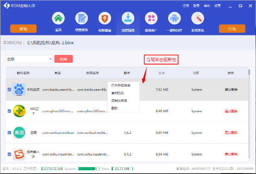This screenshot has width=256, height=174.
Task: Sort by the 包名 column header
Action: point(58,73)
